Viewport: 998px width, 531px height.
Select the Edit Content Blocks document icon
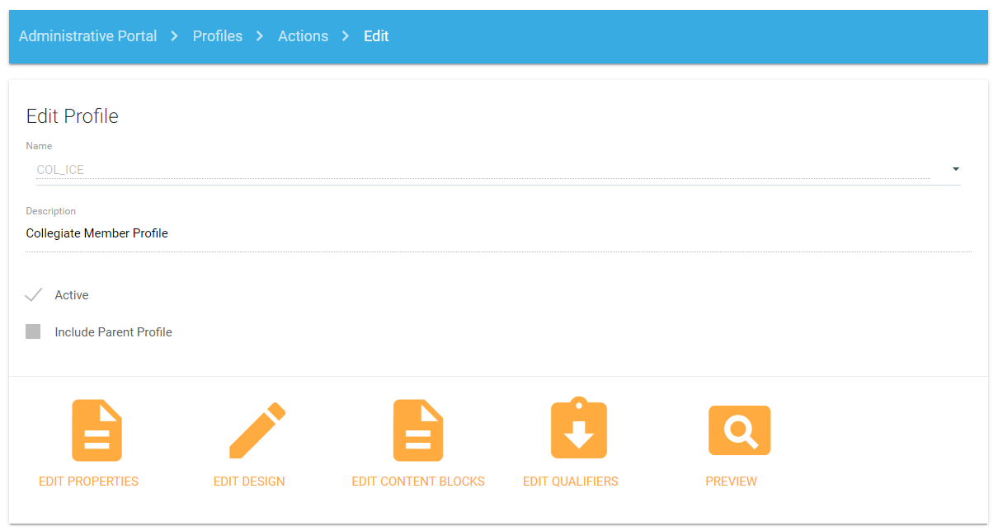[417, 430]
